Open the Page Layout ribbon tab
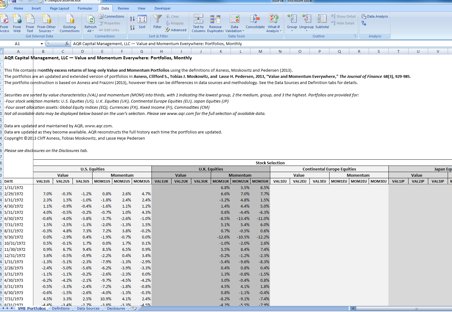 click(60, 8)
